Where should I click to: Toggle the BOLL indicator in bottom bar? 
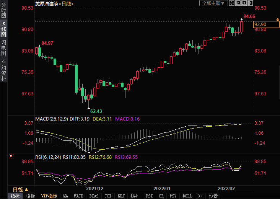tap(187, 196)
